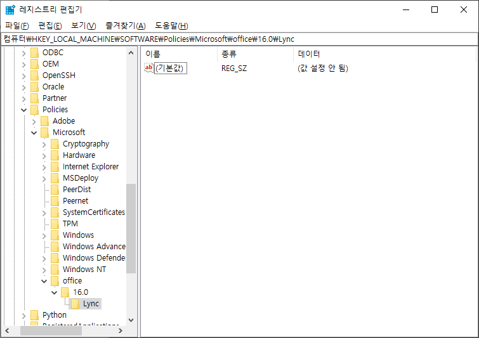Click the SystemCertificates folder icon
Viewport: 479px width, 338px height.
point(55,212)
